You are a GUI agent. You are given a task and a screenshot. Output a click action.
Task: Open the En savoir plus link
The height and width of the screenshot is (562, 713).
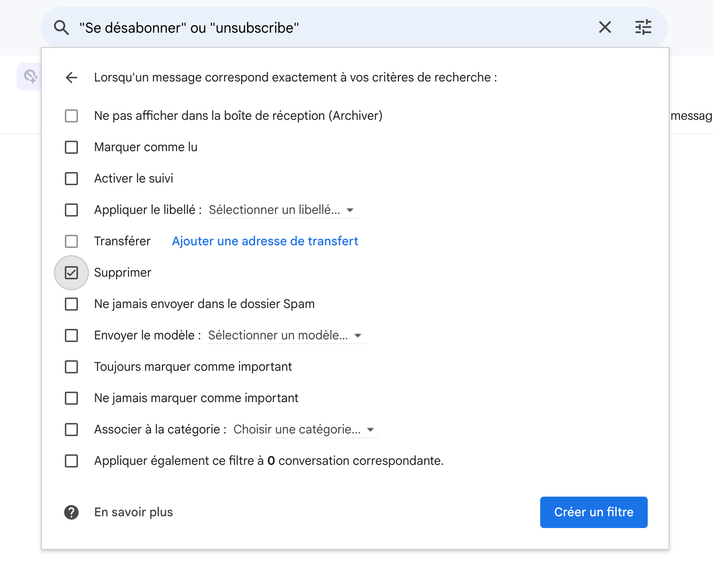click(x=134, y=512)
